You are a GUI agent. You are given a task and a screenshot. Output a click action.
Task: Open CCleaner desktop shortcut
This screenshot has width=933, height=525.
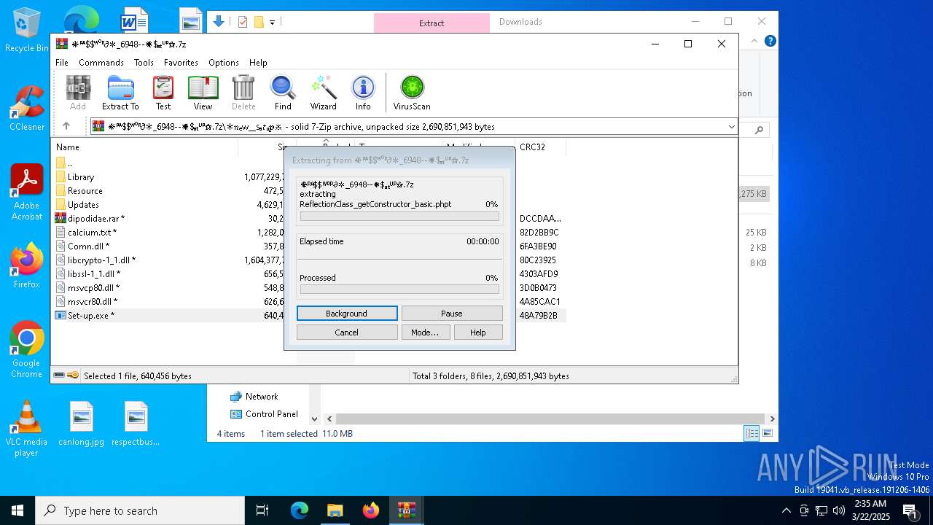(27, 108)
